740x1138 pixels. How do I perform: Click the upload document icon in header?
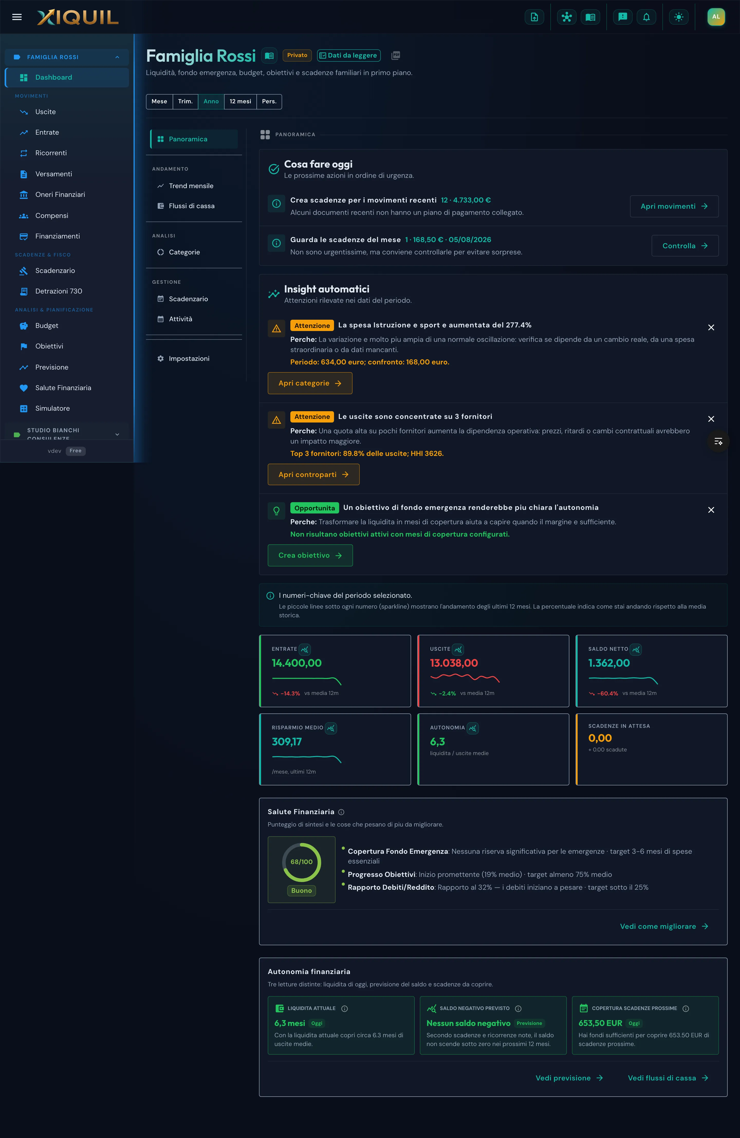click(534, 17)
